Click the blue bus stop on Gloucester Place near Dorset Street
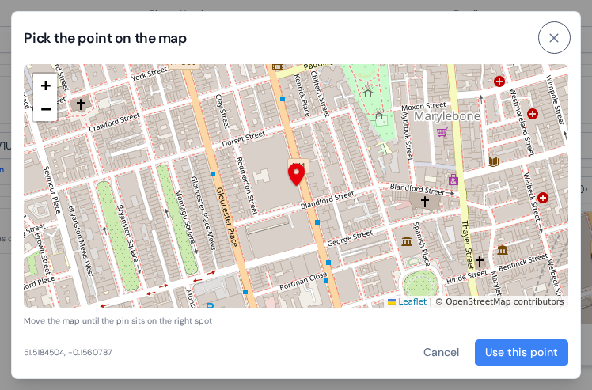 213,174
